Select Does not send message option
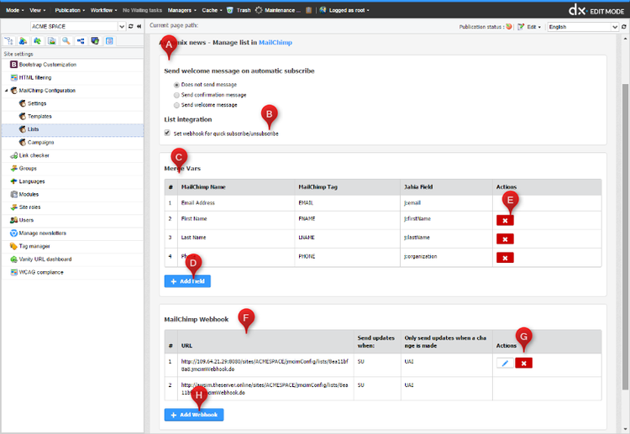The height and width of the screenshot is (434, 630). (176, 85)
